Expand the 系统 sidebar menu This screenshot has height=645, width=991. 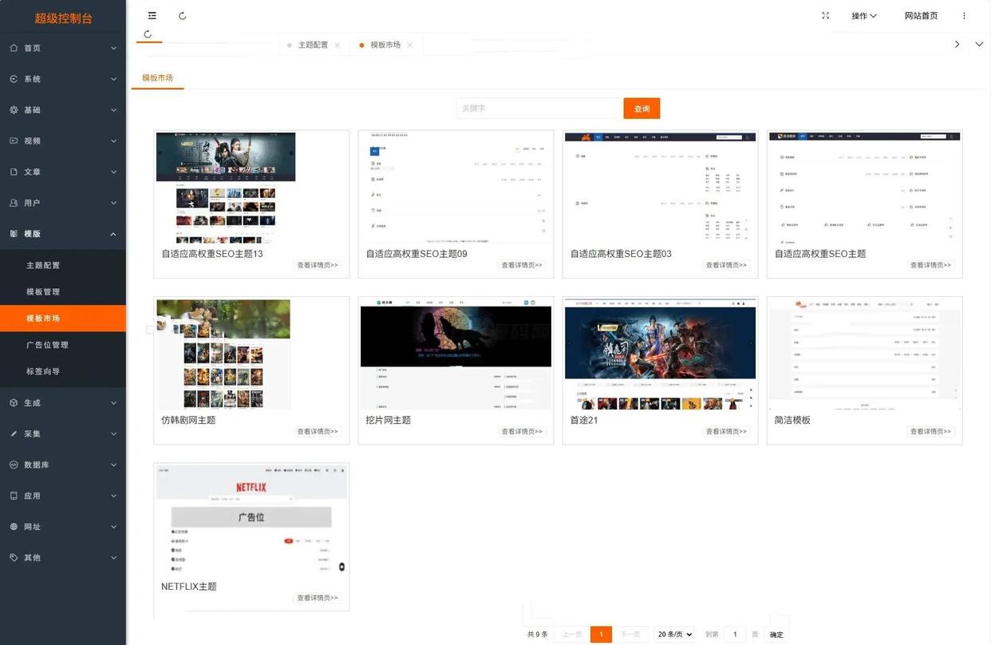tap(113, 79)
